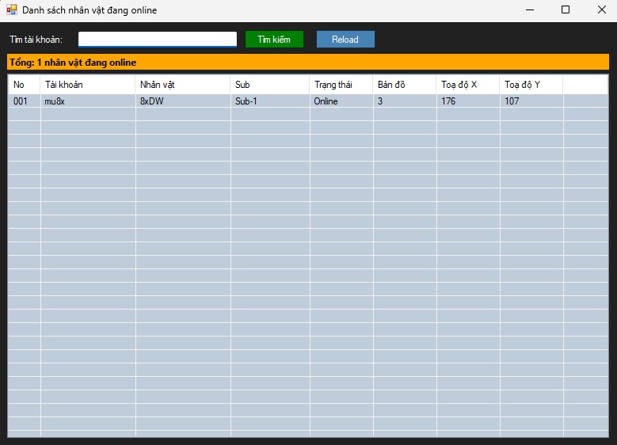The height and width of the screenshot is (445, 617).
Task: Select Y coordinate cell 107
Action: (531, 101)
